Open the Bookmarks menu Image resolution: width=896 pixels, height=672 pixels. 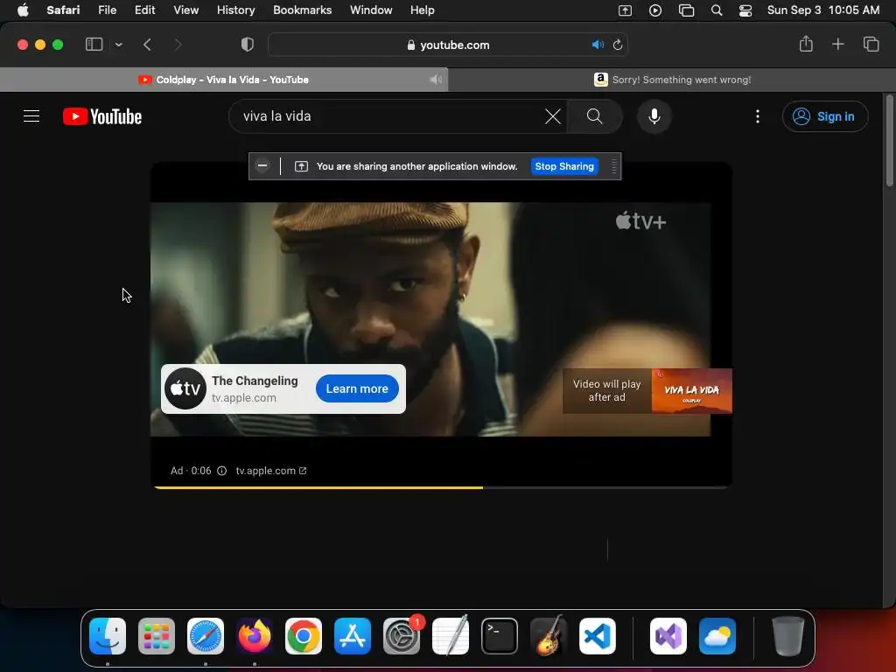click(302, 10)
